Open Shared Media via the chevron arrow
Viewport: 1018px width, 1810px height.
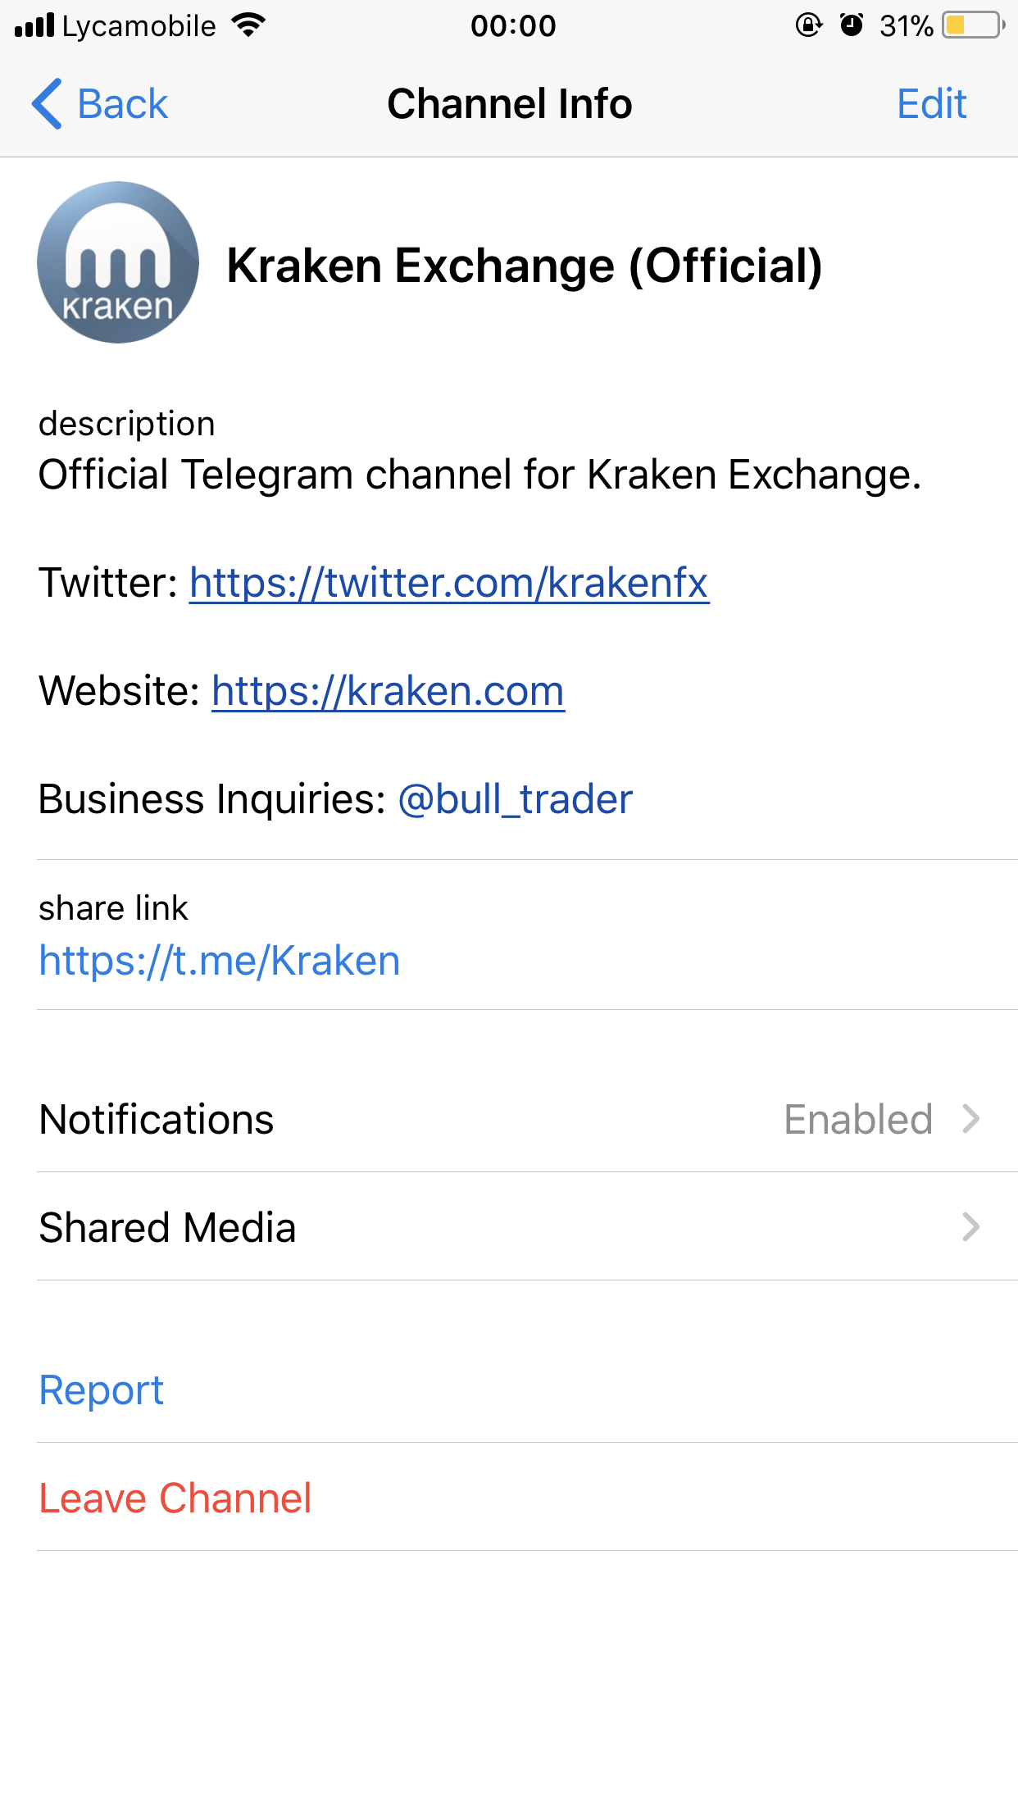pos(971,1227)
